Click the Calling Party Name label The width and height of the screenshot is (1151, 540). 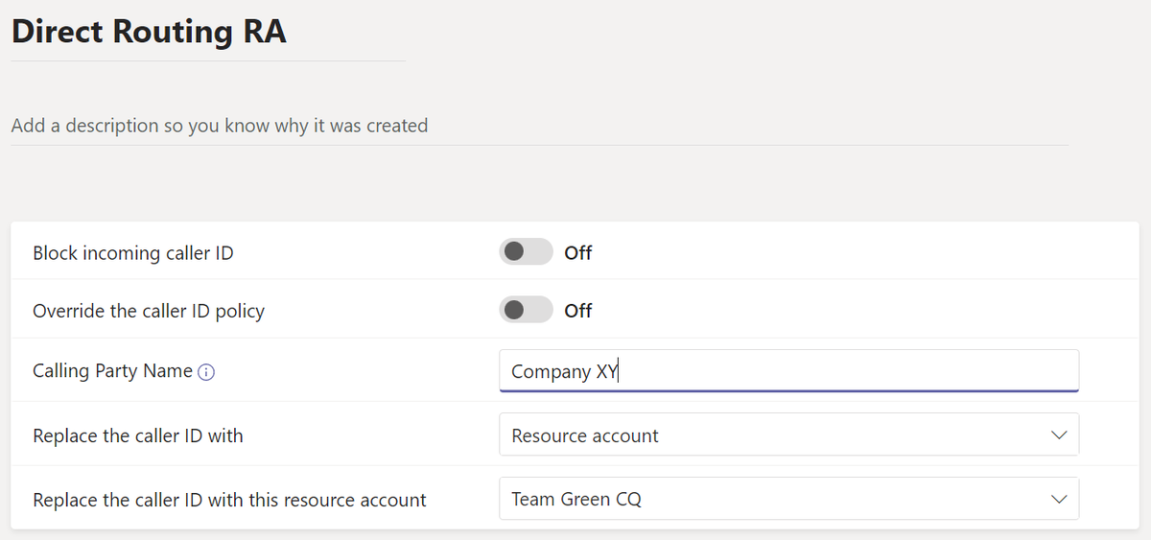113,371
